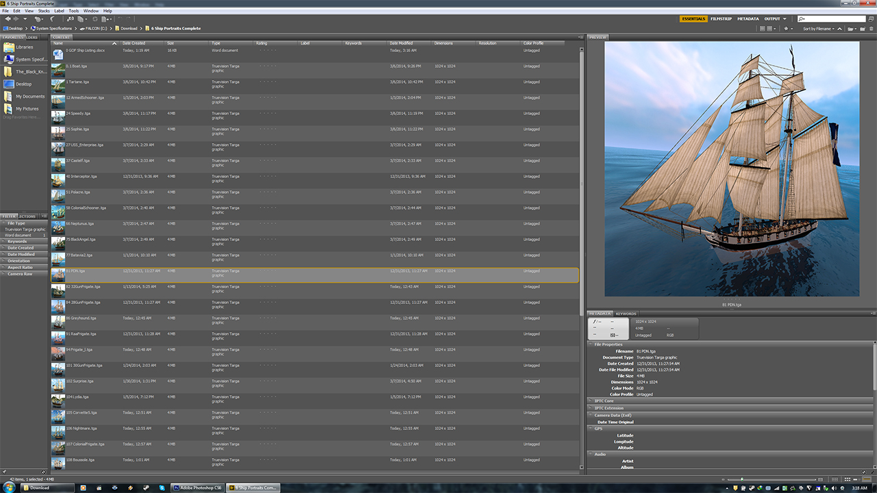877x493 pixels.
Task: Lock thumbnail grid view icon
Action: [835, 479]
